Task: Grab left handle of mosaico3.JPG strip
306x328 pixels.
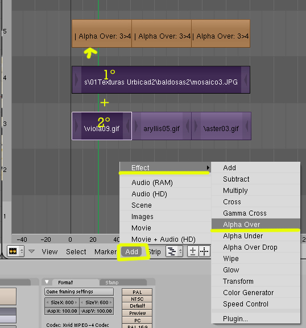Action: 77,79
